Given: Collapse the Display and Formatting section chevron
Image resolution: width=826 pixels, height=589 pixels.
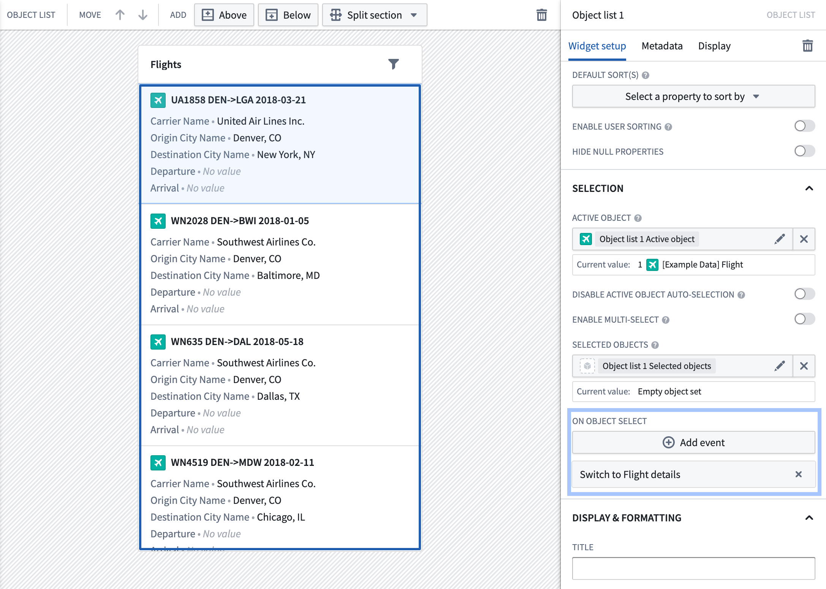Looking at the screenshot, I should (809, 516).
